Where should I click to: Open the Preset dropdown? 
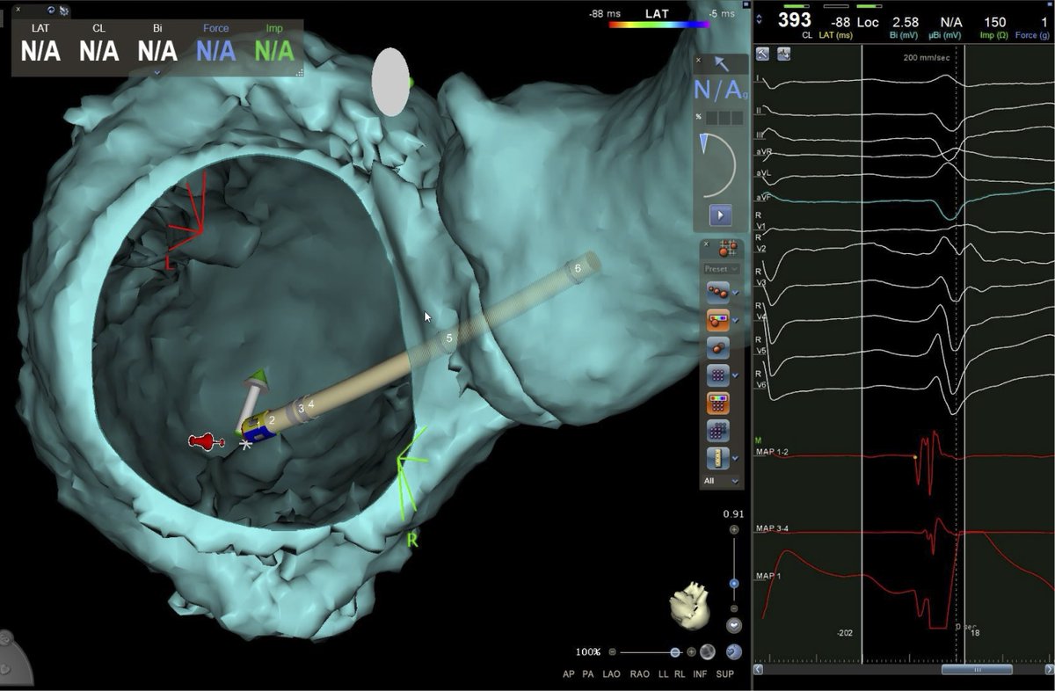pos(720,269)
